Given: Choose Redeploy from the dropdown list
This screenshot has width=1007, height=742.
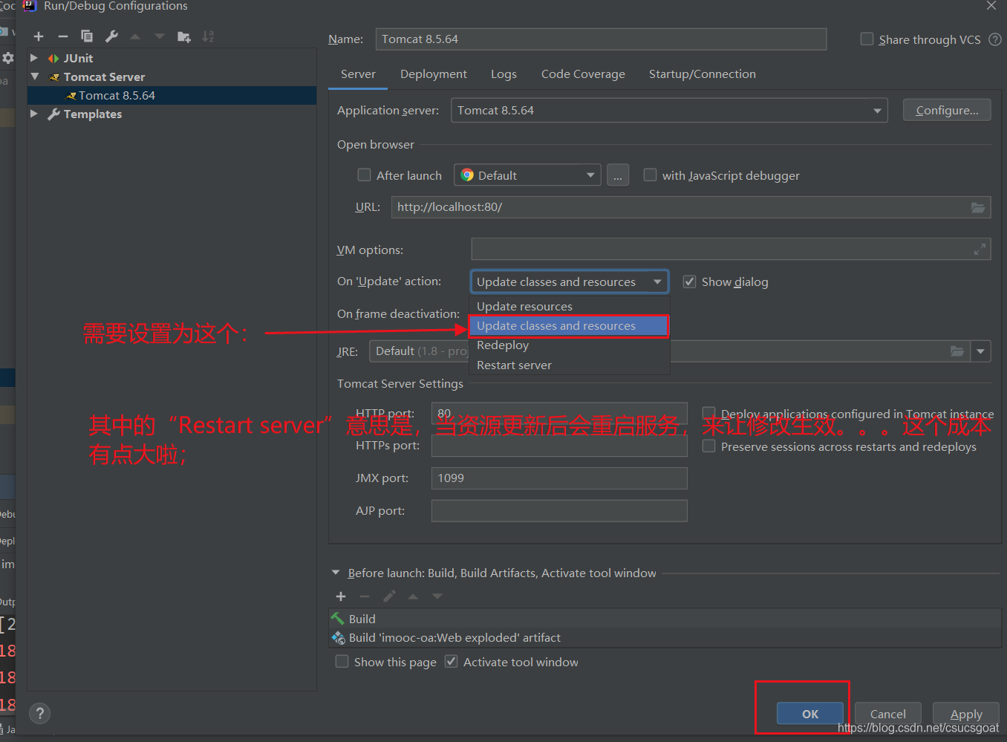Looking at the screenshot, I should pyautogui.click(x=570, y=345).
